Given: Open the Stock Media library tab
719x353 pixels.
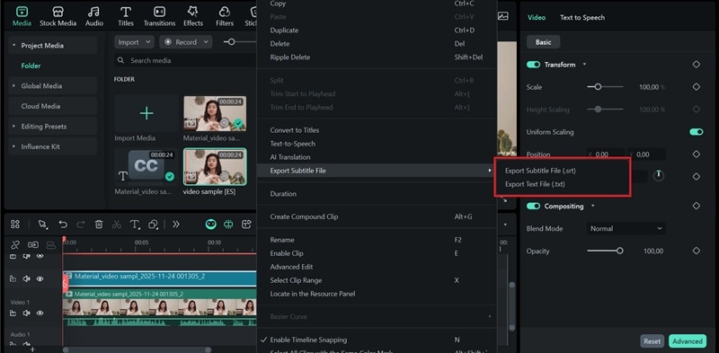Looking at the screenshot, I should (x=58, y=16).
